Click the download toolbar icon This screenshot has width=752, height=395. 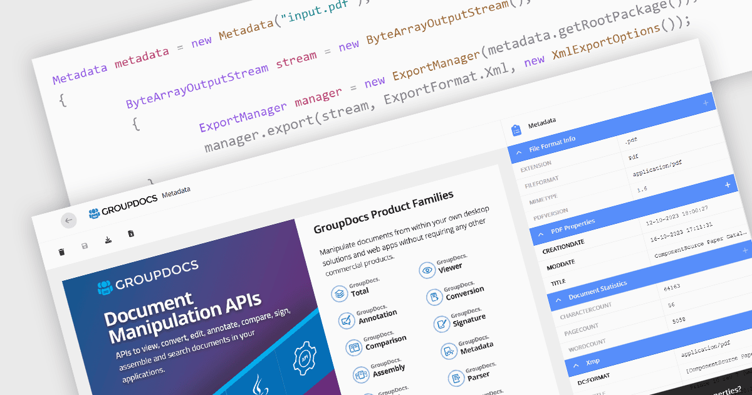(x=108, y=240)
